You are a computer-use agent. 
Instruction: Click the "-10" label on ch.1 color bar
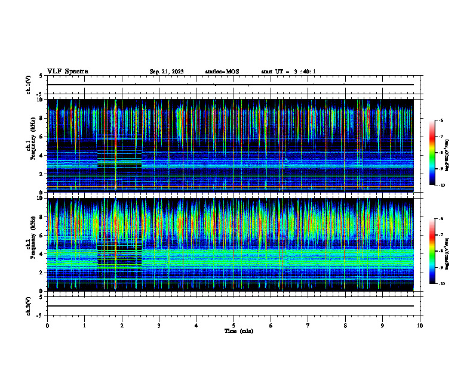coord(441,185)
